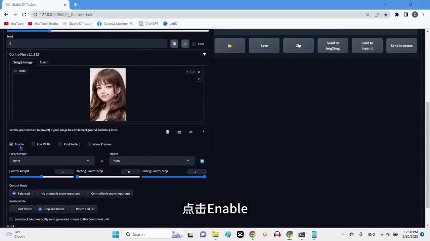Image resolution: width=430 pixels, height=241 pixels.
Task: Enable the Pixel Perfect checkbox
Action: click(60, 144)
